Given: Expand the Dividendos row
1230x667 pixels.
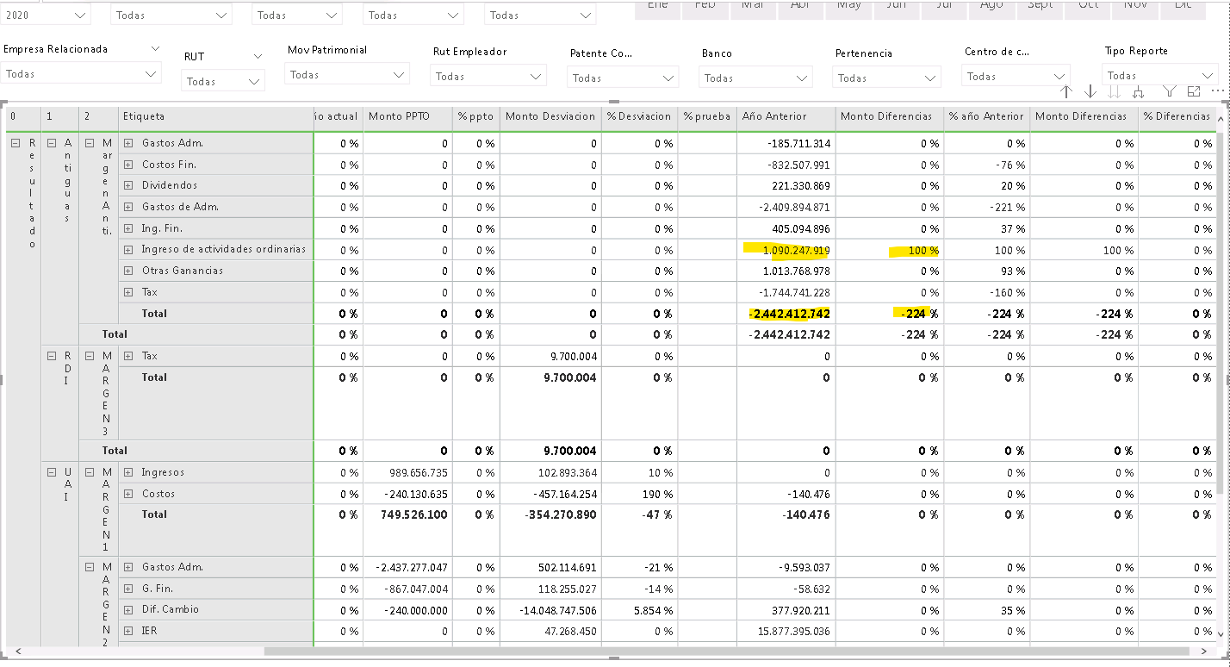Looking at the screenshot, I should coord(128,185).
